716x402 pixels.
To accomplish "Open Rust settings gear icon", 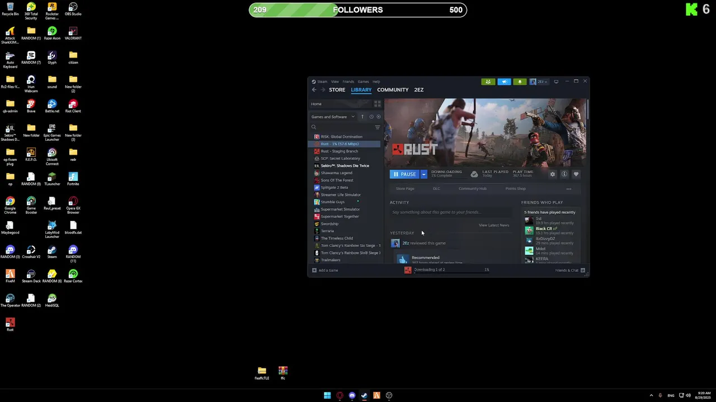I will [553, 174].
